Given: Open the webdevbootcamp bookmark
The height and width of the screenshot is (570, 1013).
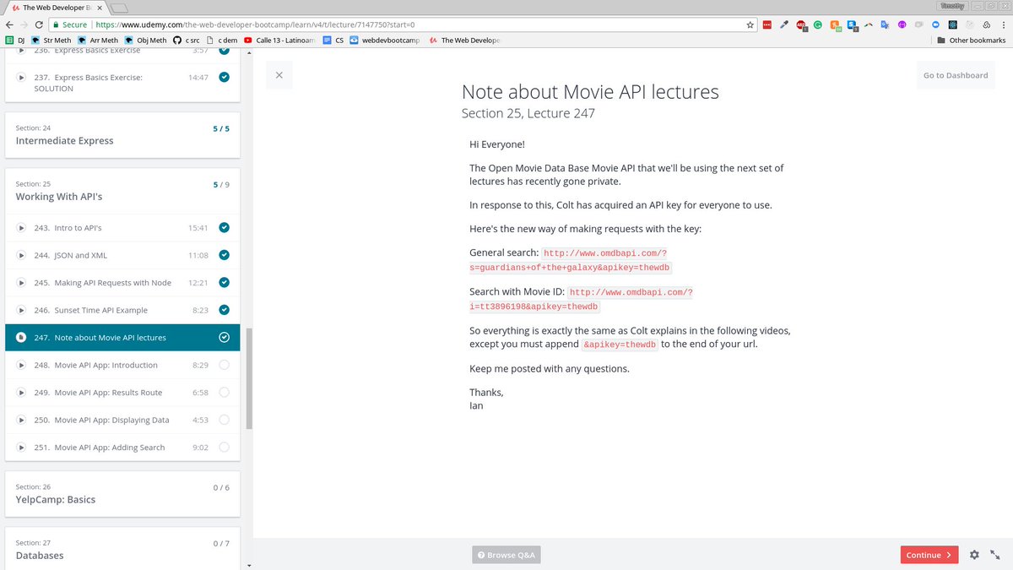Looking at the screenshot, I should pos(384,40).
